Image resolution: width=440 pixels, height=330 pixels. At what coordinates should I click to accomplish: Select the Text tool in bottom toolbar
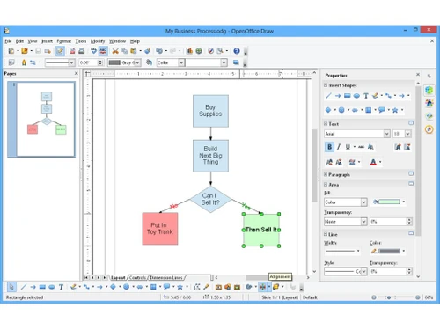[61, 287]
